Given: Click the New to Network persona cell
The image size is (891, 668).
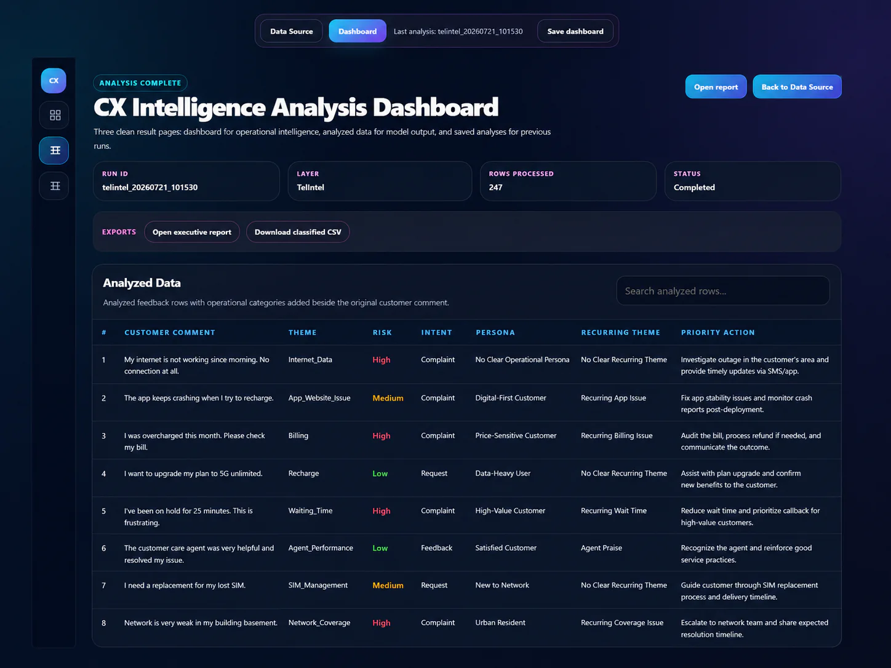Looking at the screenshot, I should [502, 586].
